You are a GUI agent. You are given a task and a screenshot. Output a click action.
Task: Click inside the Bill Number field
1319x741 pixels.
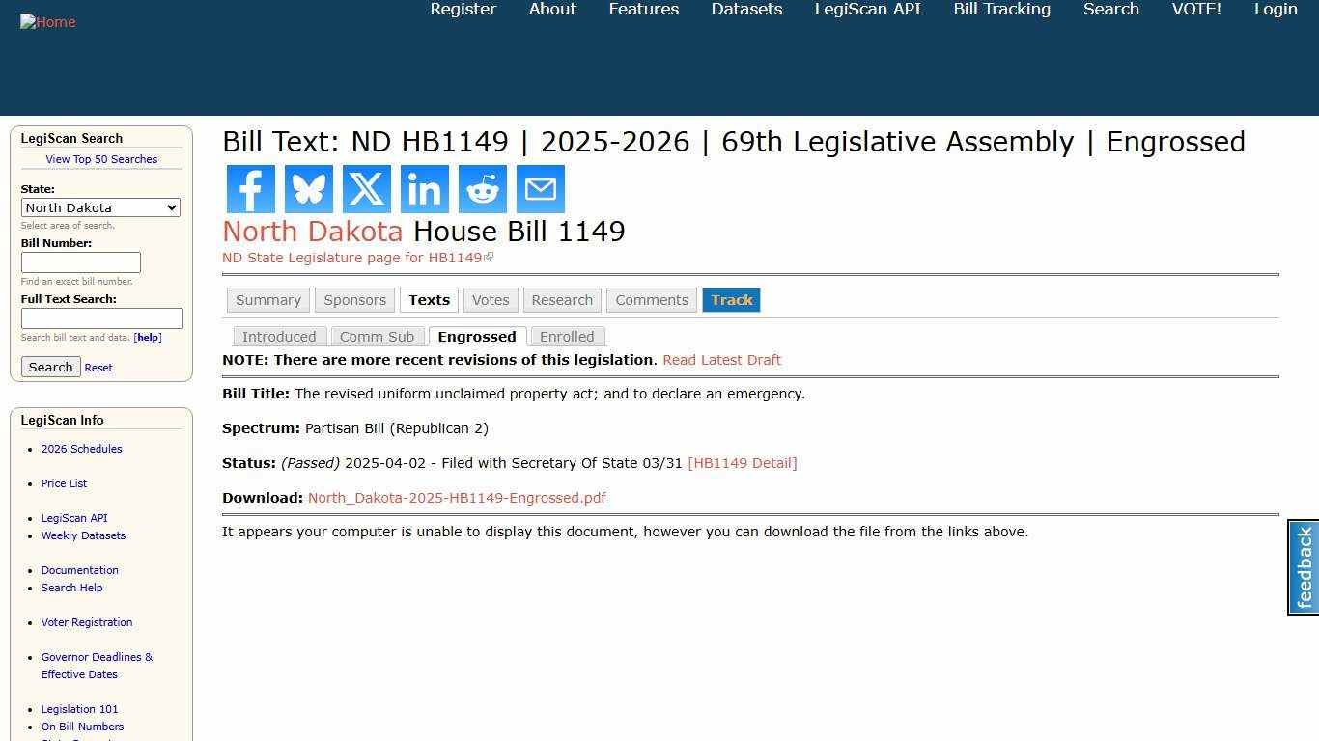[81, 261]
